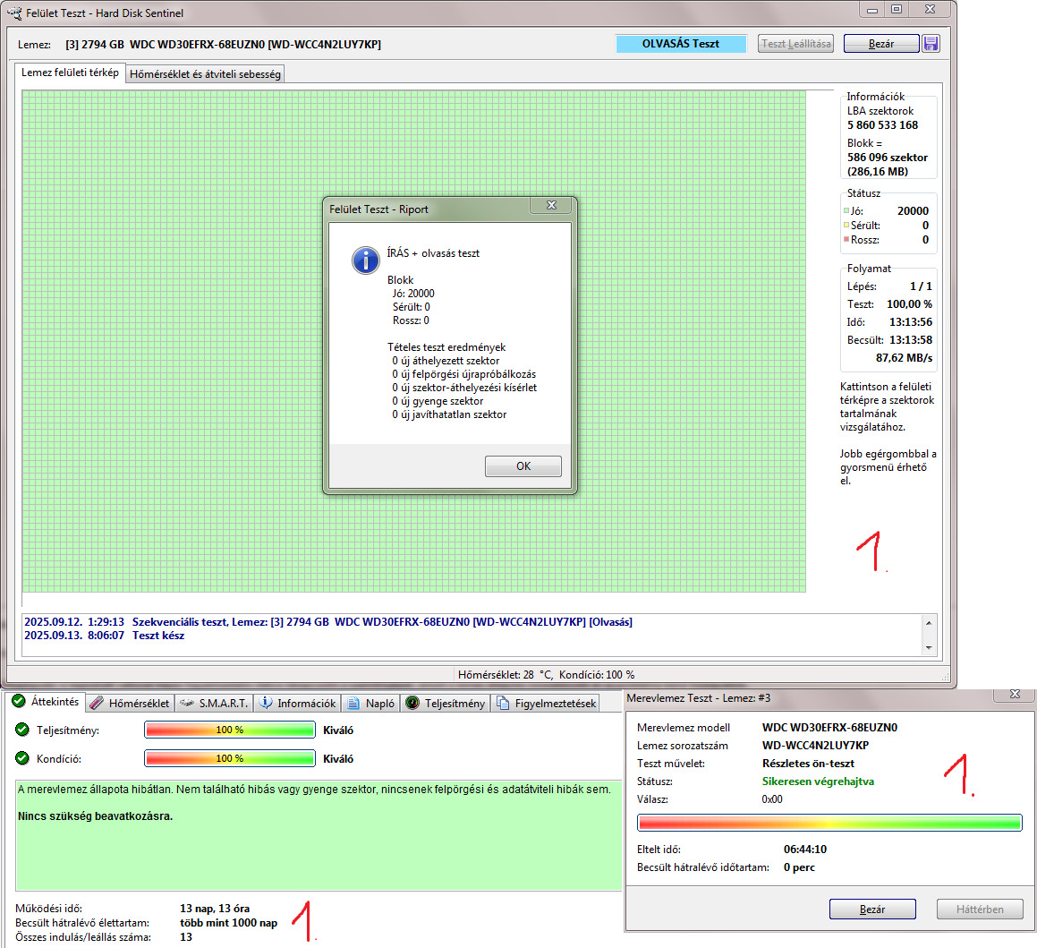Click the blue info icon in Riport dialog
Viewport: 1037px width, 948px height.
coord(365,260)
